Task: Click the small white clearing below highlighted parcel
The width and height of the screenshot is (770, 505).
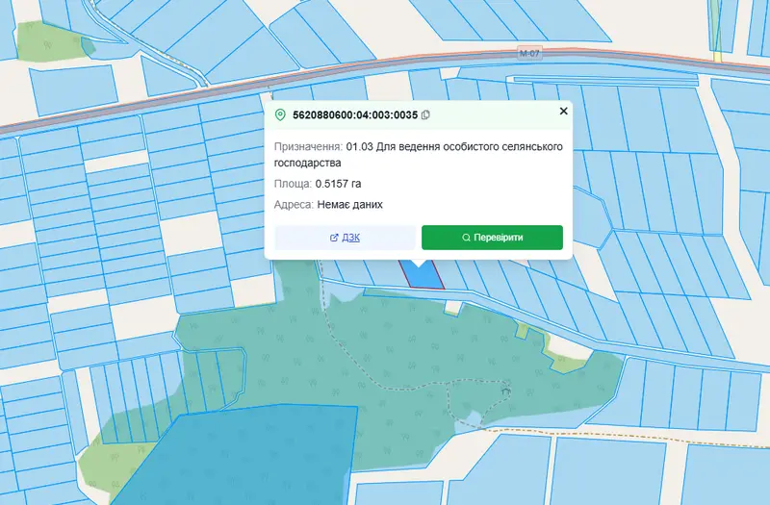Action: coord(453,307)
